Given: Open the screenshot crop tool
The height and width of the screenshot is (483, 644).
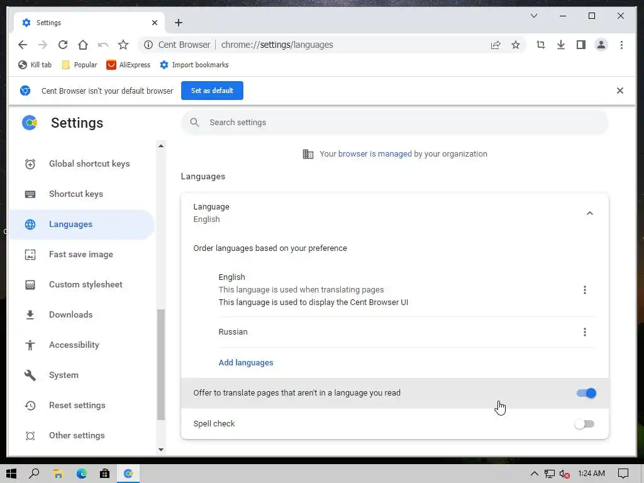Looking at the screenshot, I should (x=541, y=45).
